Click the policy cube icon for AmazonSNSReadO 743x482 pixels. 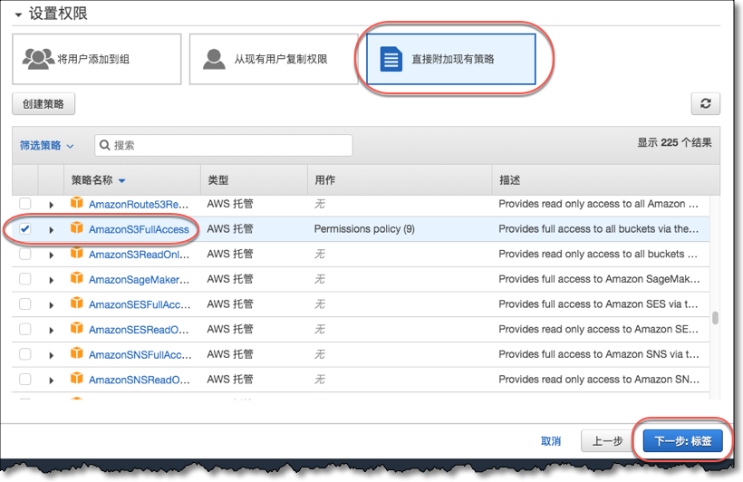point(77,379)
